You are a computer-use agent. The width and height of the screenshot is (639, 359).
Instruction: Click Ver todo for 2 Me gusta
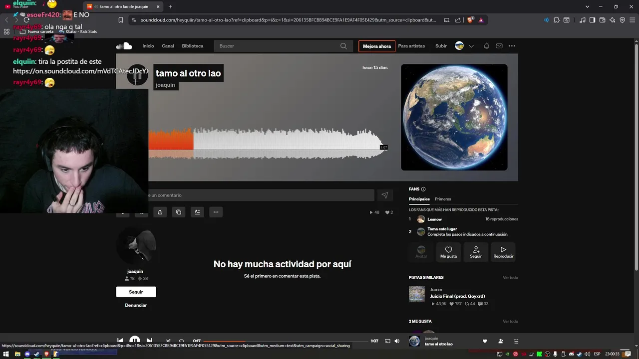tap(510, 322)
